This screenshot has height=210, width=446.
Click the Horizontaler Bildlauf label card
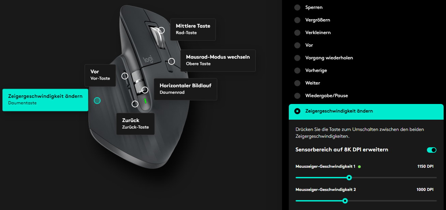pyautogui.click(x=185, y=89)
